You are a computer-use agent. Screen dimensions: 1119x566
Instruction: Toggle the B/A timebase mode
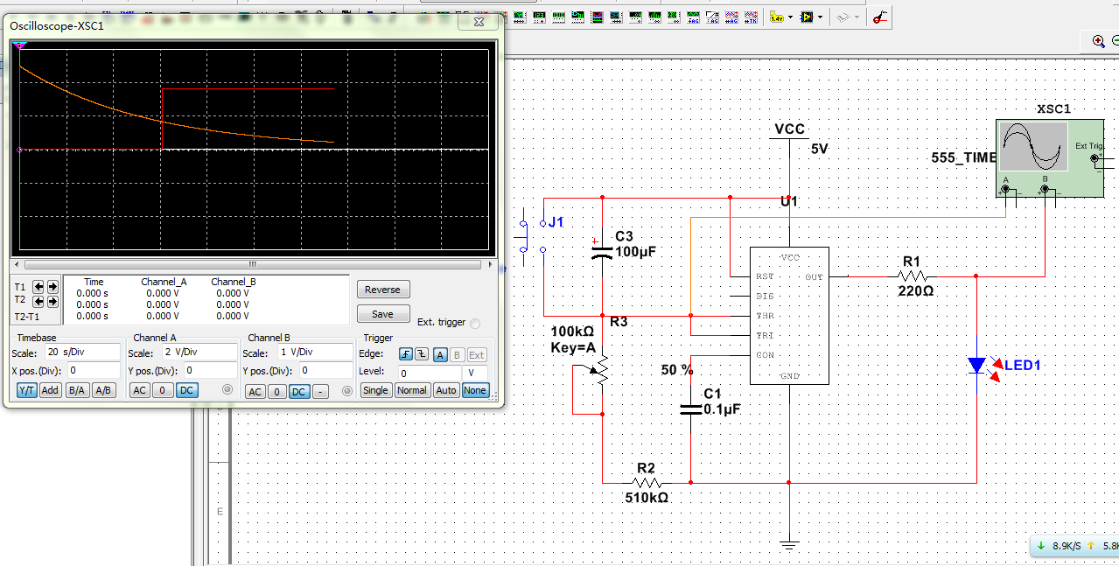[x=78, y=390]
